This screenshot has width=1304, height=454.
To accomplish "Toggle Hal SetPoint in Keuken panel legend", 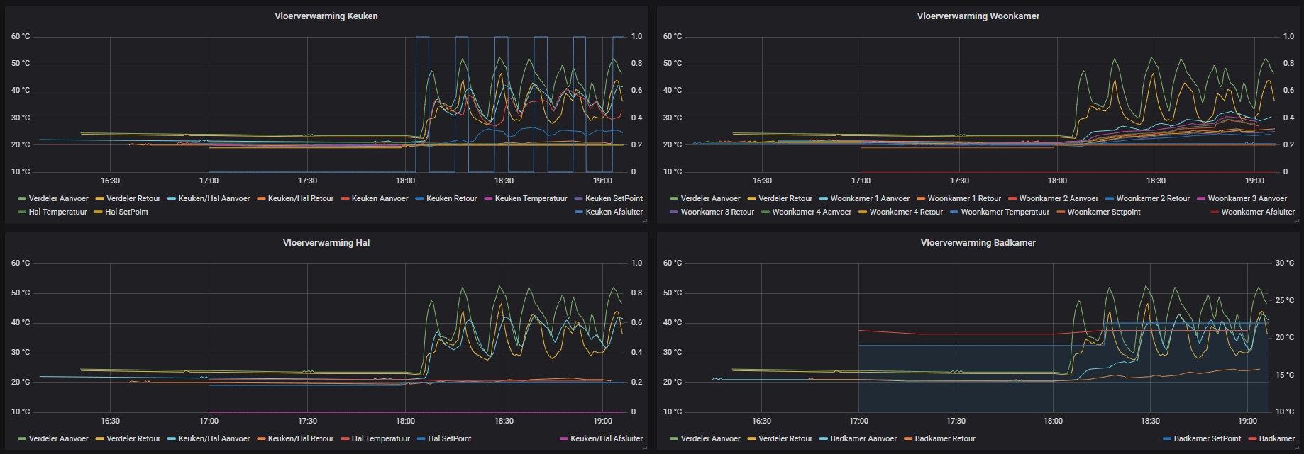I will point(127,212).
